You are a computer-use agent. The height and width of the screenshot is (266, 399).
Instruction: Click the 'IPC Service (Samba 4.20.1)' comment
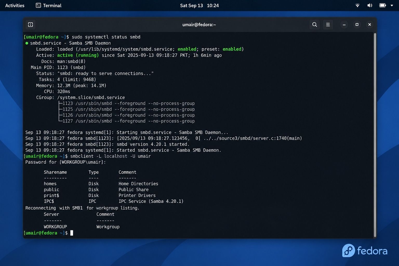coord(151,201)
